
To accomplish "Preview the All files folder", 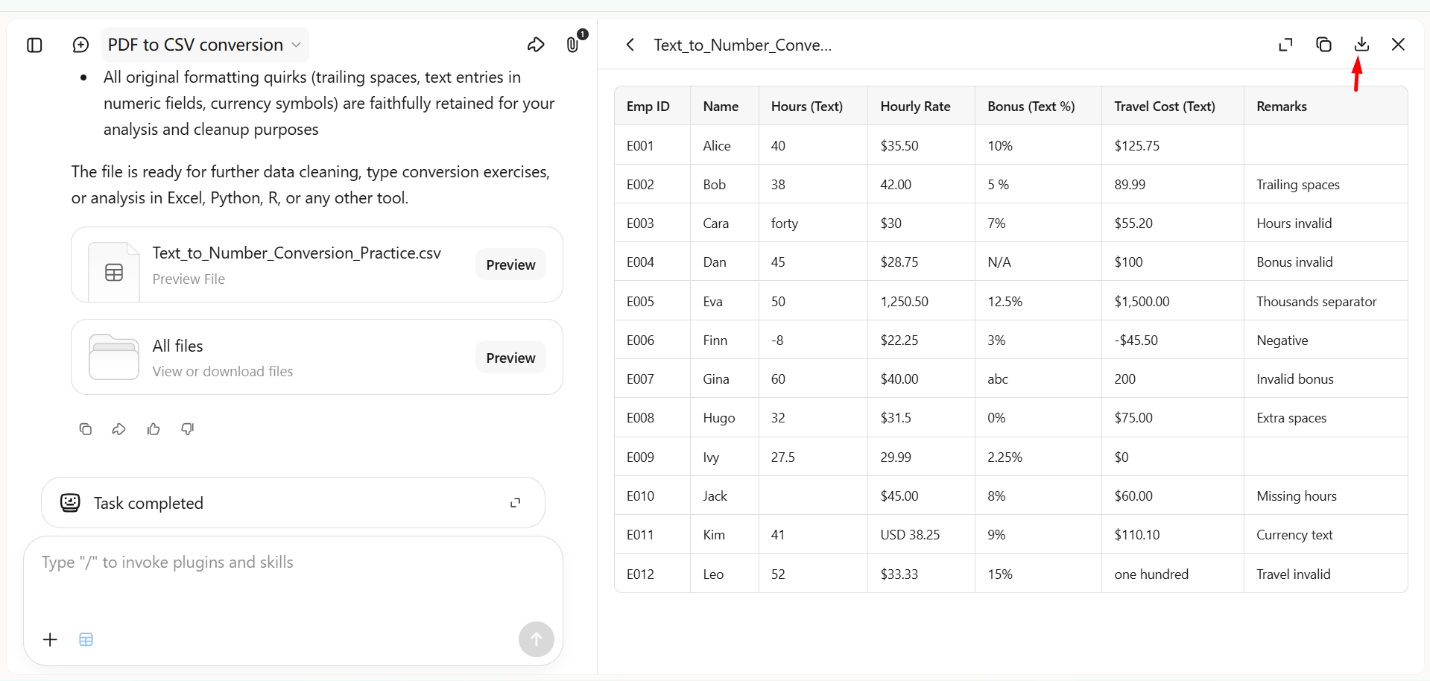I will tap(510, 358).
